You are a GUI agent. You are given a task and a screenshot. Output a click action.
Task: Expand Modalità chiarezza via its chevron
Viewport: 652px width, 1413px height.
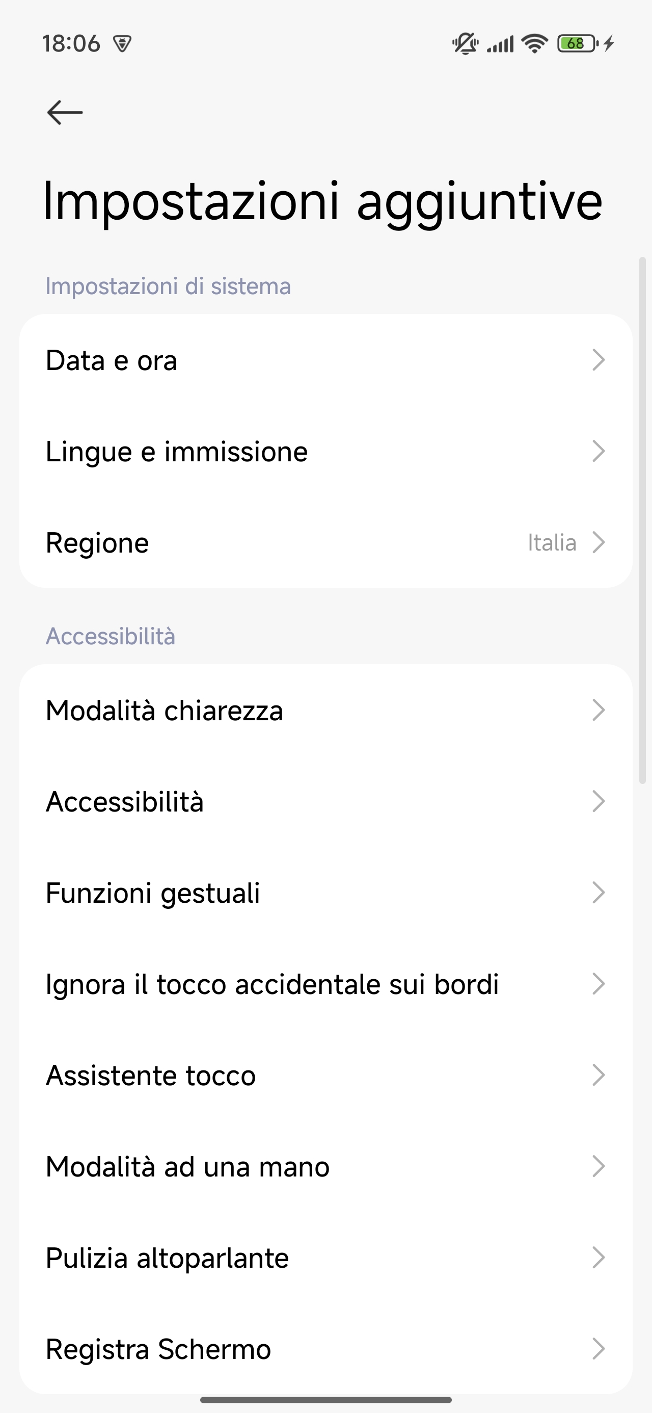[598, 711]
